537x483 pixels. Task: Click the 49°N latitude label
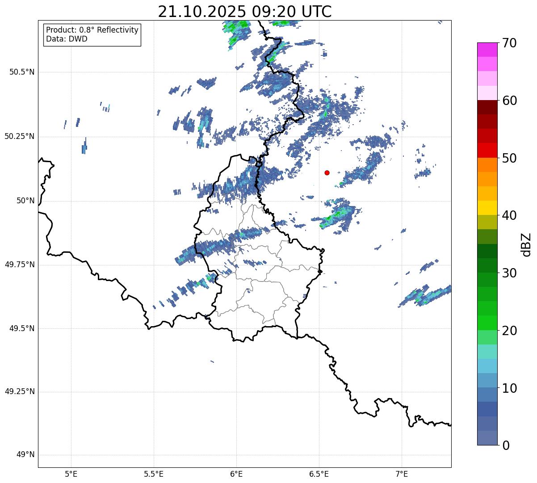coord(26,455)
